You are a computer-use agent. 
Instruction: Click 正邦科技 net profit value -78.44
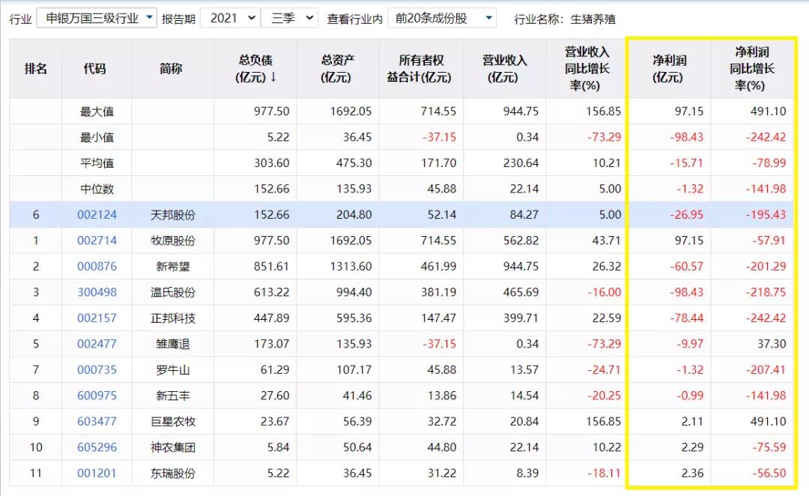click(x=686, y=318)
